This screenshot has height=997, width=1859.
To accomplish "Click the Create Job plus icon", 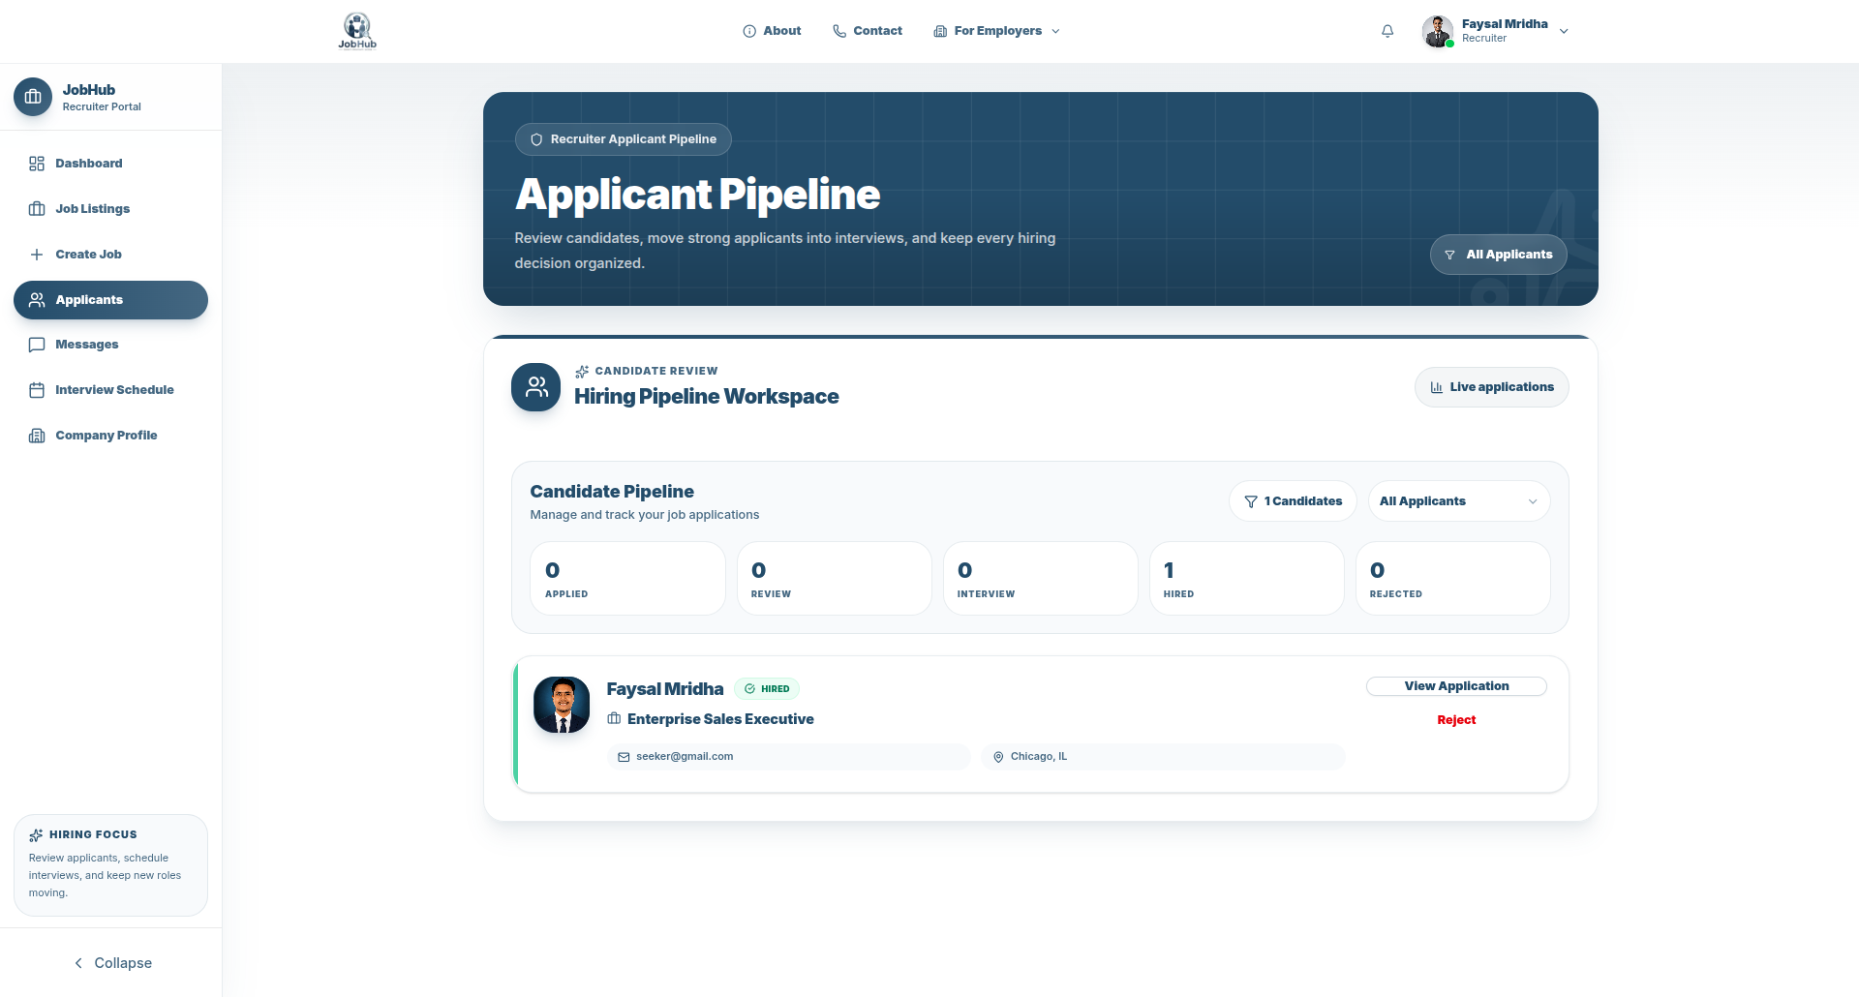I will click(37, 255).
